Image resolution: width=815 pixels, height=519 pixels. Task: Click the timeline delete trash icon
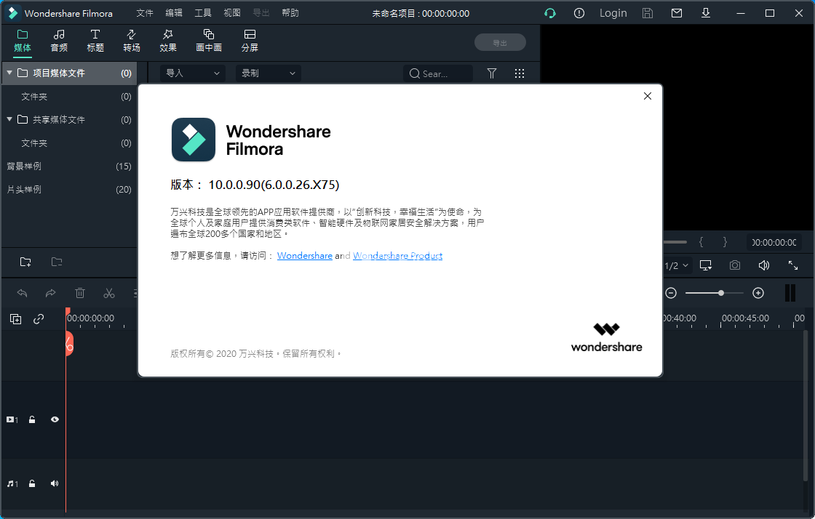(x=79, y=293)
